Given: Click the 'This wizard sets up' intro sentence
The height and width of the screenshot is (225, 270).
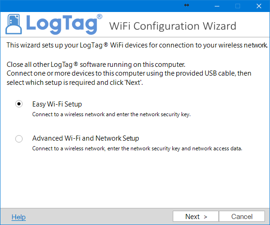Looking at the screenshot, I should click(137, 45).
